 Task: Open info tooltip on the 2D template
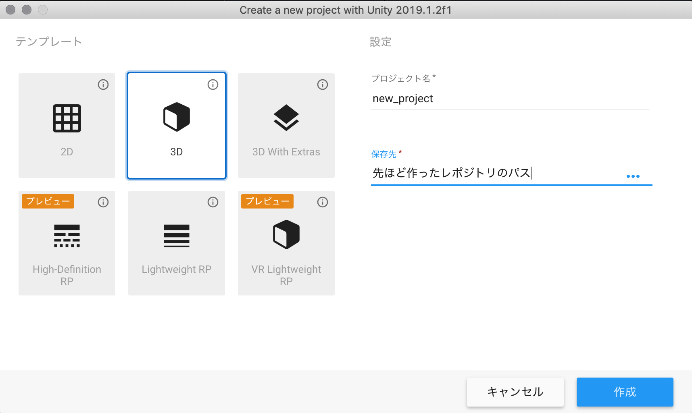103,85
